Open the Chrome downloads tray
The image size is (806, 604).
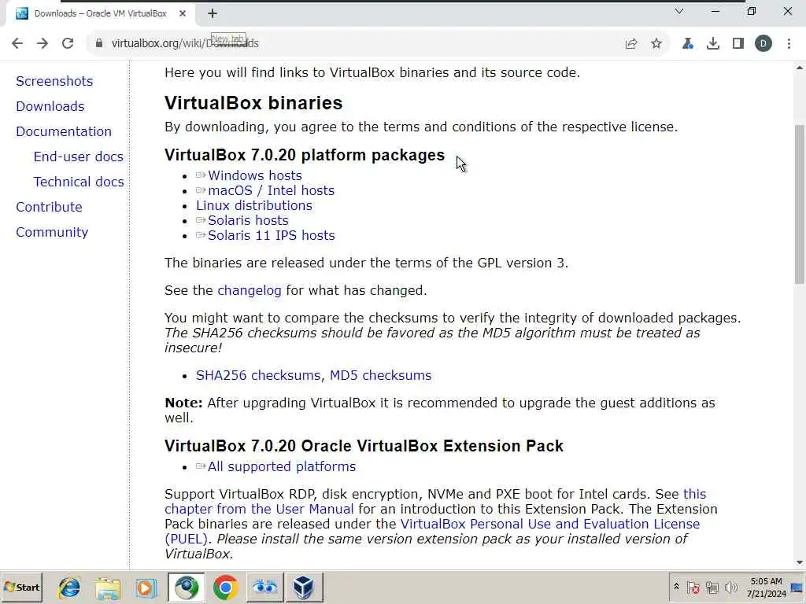click(x=713, y=44)
